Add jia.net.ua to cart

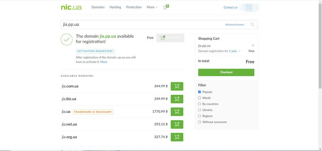point(177,124)
